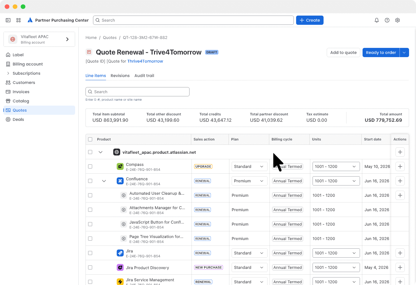Switch to the Revisions tab
The image size is (416, 285).
click(120, 76)
